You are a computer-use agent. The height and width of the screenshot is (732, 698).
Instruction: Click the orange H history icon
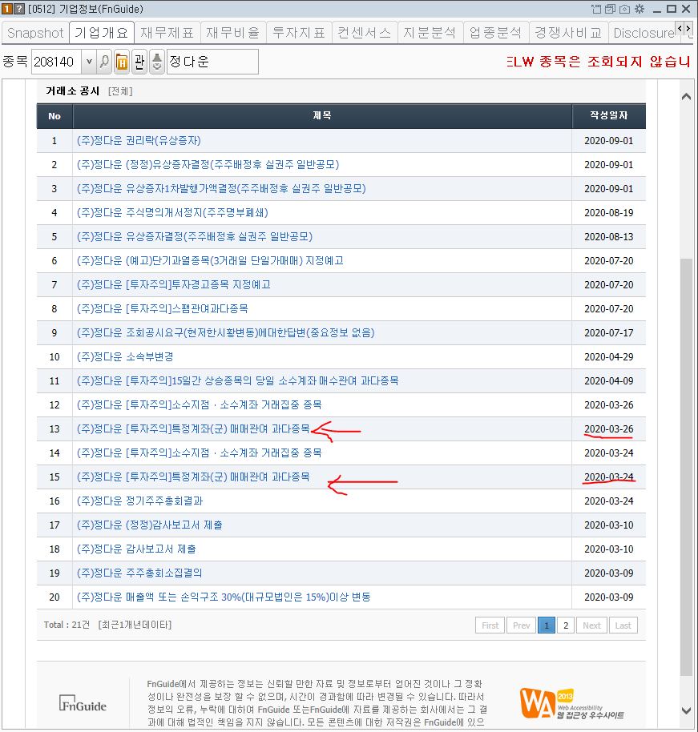pyautogui.click(x=122, y=62)
